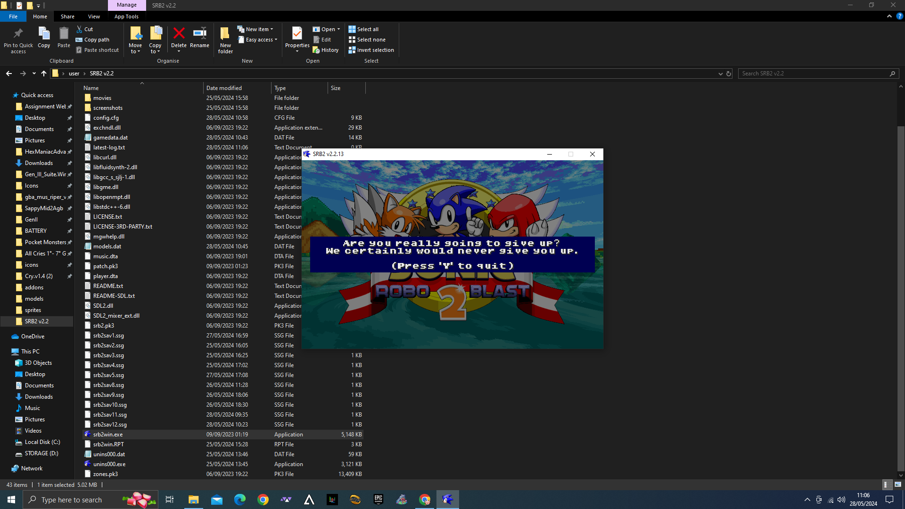Switch to the Home ribbon tab
The height and width of the screenshot is (509, 905).
pyautogui.click(x=40, y=16)
